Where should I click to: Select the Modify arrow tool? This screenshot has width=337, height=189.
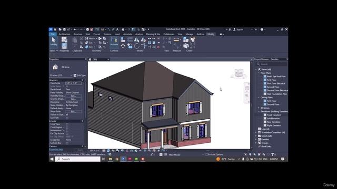[x=54, y=41]
